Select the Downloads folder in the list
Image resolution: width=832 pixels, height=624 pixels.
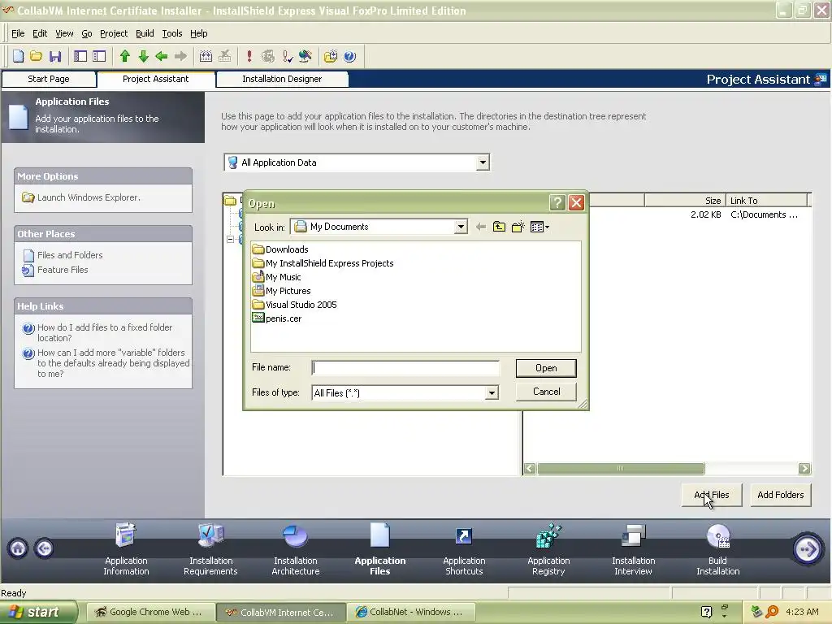280,249
